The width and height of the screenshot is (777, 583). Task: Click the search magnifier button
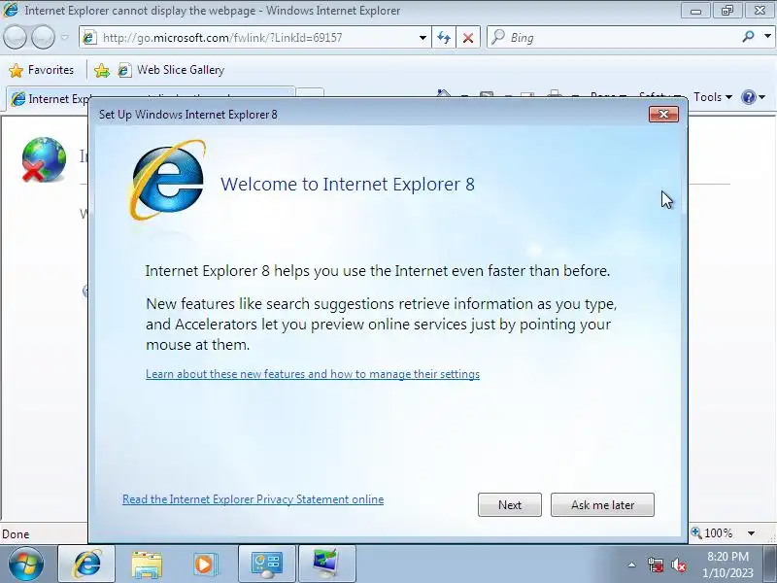tap(748, 37)
